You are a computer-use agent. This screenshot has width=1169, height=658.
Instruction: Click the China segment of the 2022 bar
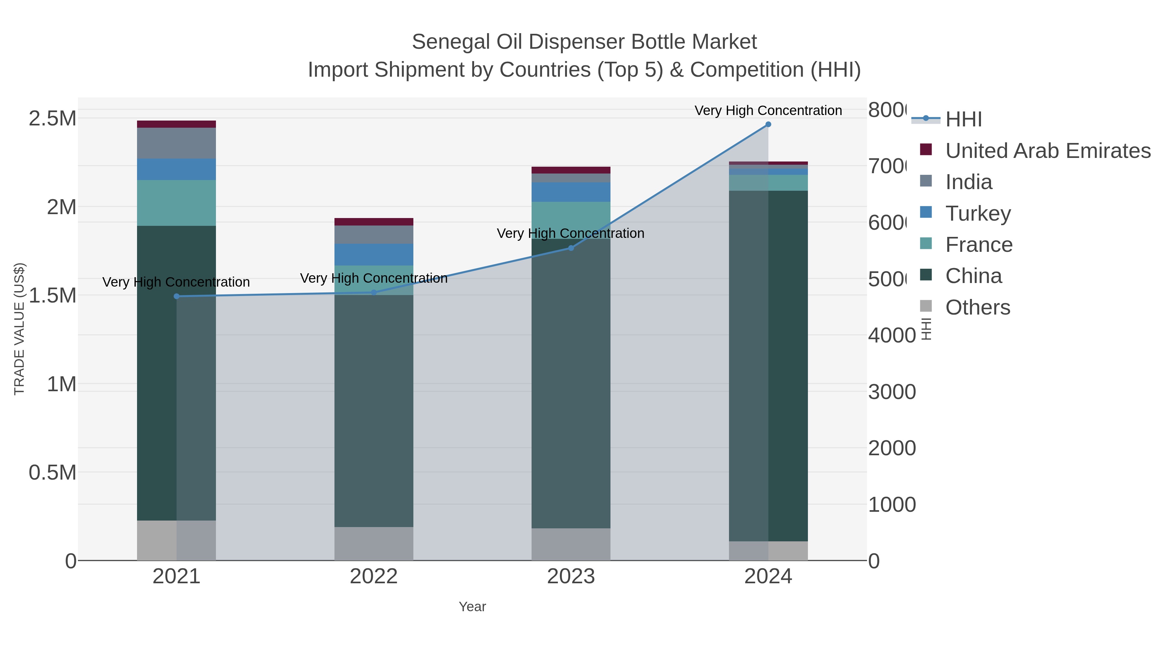pos(374,411)
